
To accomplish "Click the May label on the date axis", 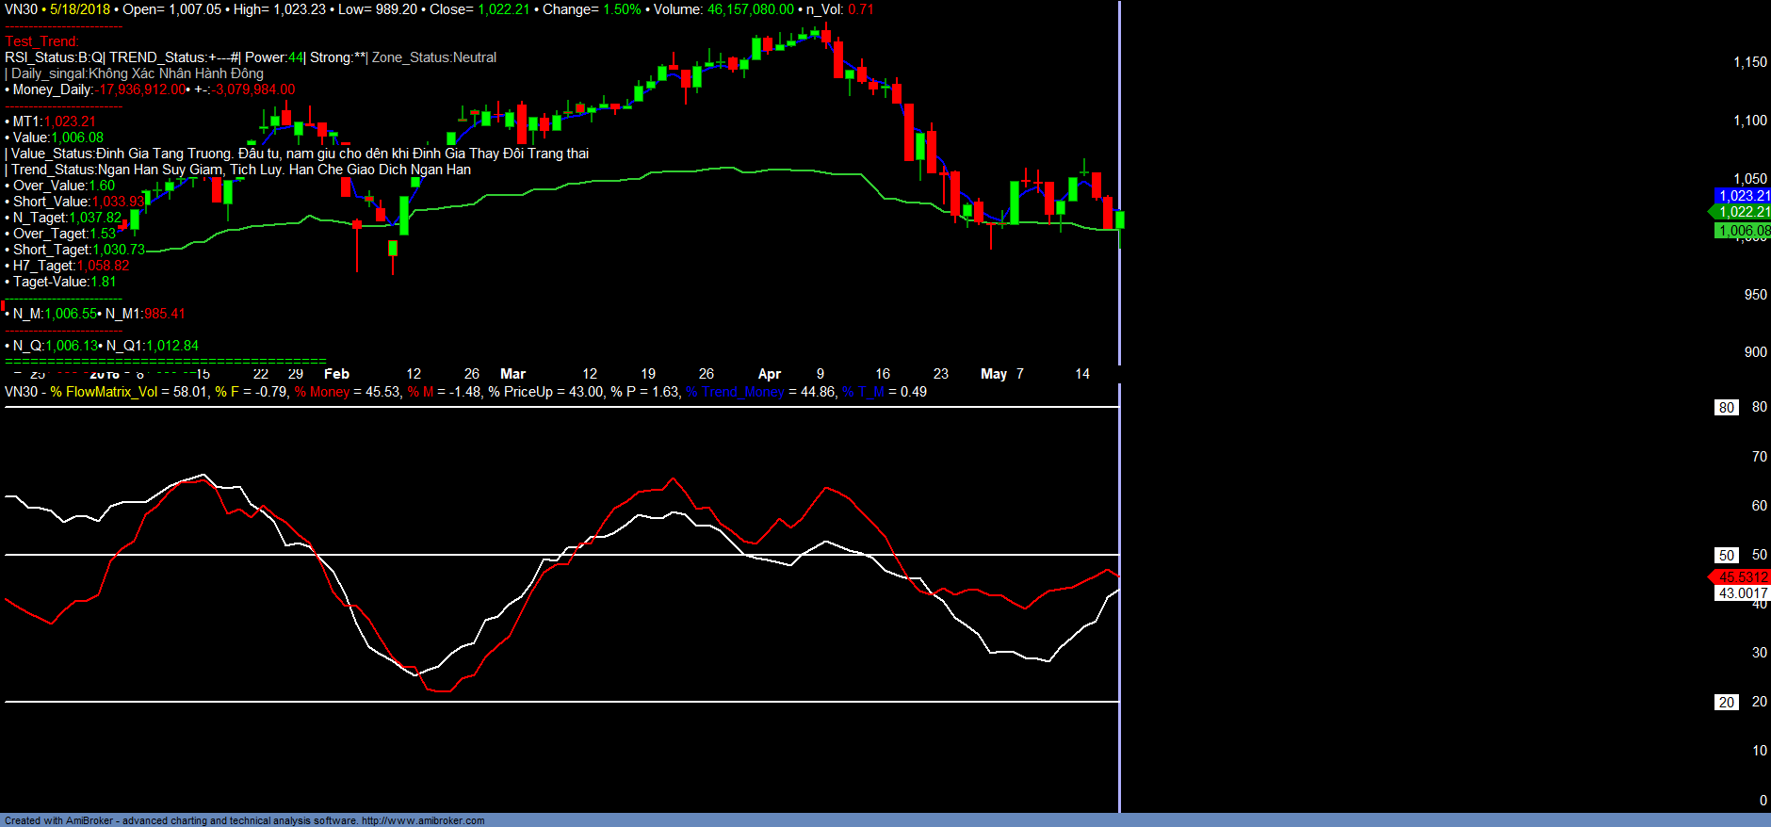I will click(993, 374).
